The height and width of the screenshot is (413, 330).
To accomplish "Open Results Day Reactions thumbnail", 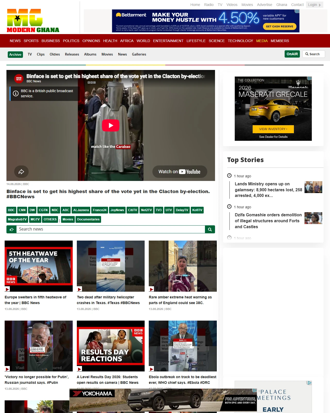I will click(111, 346).
